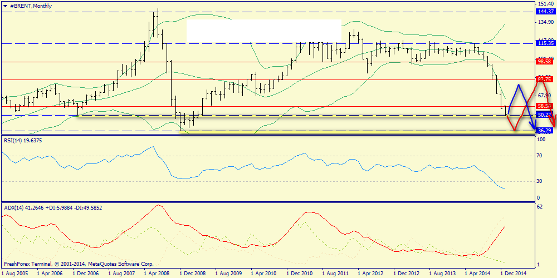Click the #BRENT,Monthly chart title
Screen dimensions: 557x278
(30, 6)
